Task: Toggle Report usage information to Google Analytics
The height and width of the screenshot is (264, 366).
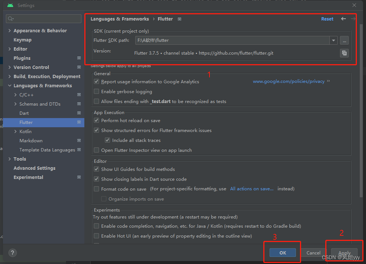Action: pyautogui.click(x=96, y=81)
